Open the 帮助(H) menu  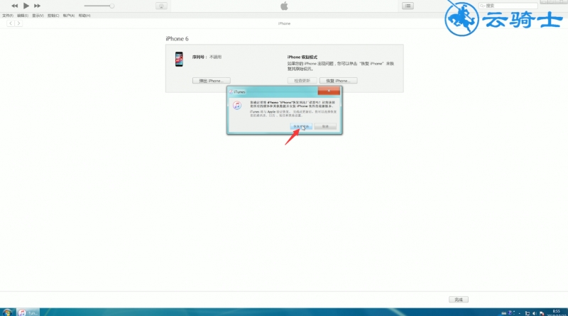[84, 16]
